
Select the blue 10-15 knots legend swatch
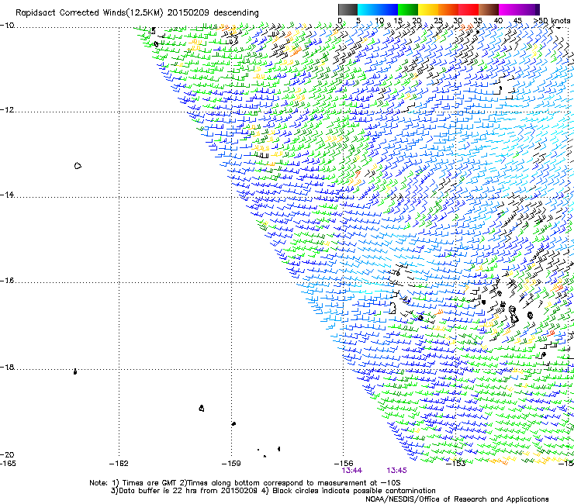388,9
